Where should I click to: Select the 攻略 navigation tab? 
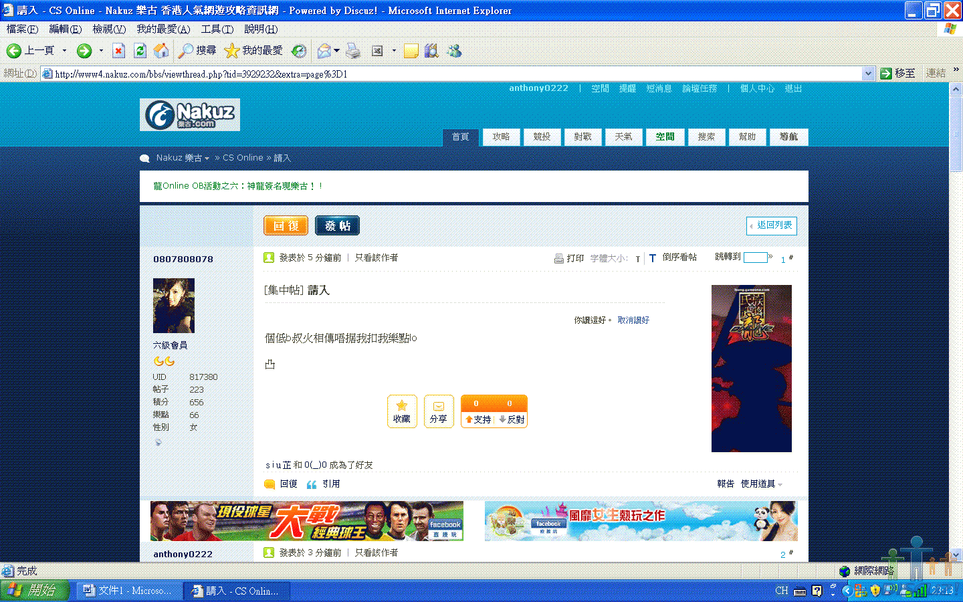click(x=502, y=137)
